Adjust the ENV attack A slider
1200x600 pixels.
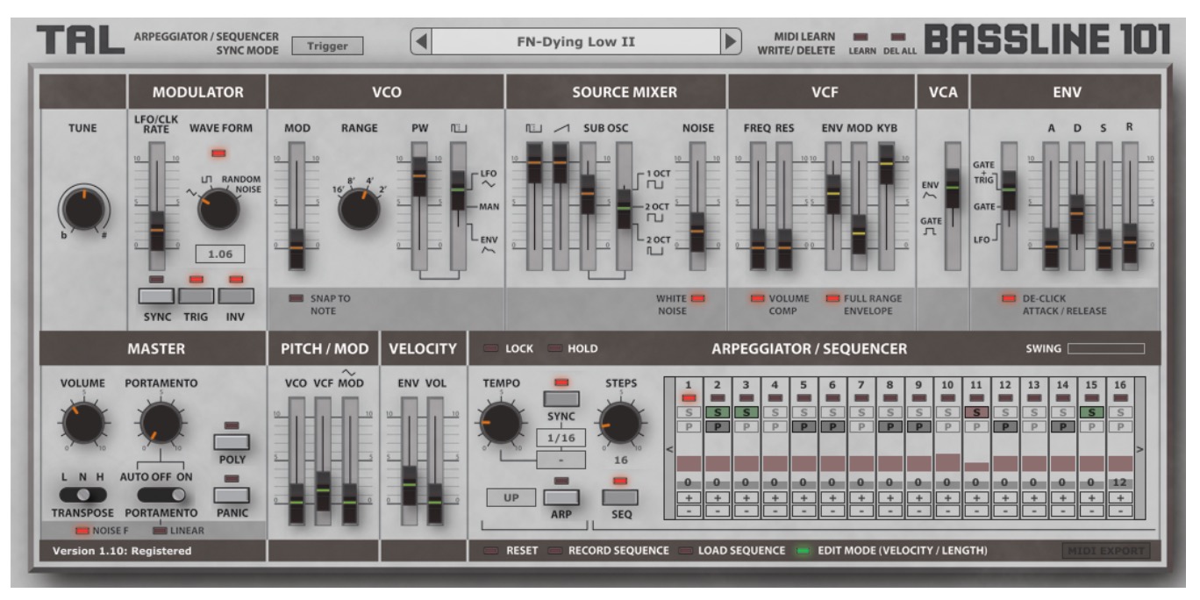click(1050, 246)
